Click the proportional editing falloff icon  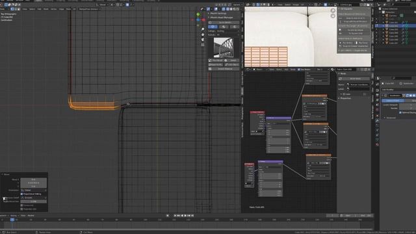pos(131,5)
